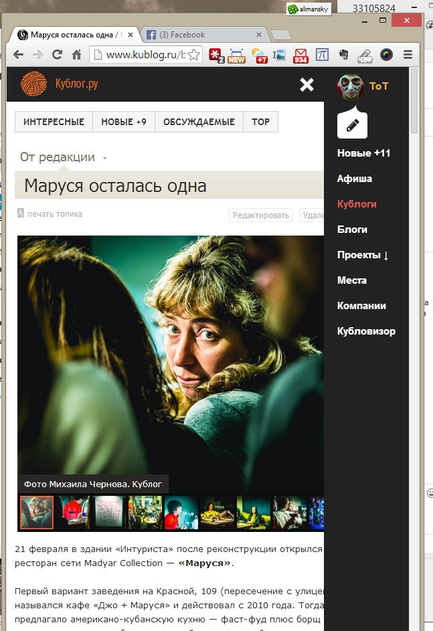
Task: Select the ОБСУЖДАЕМЫЕ tab
Action: coord(199,122)
